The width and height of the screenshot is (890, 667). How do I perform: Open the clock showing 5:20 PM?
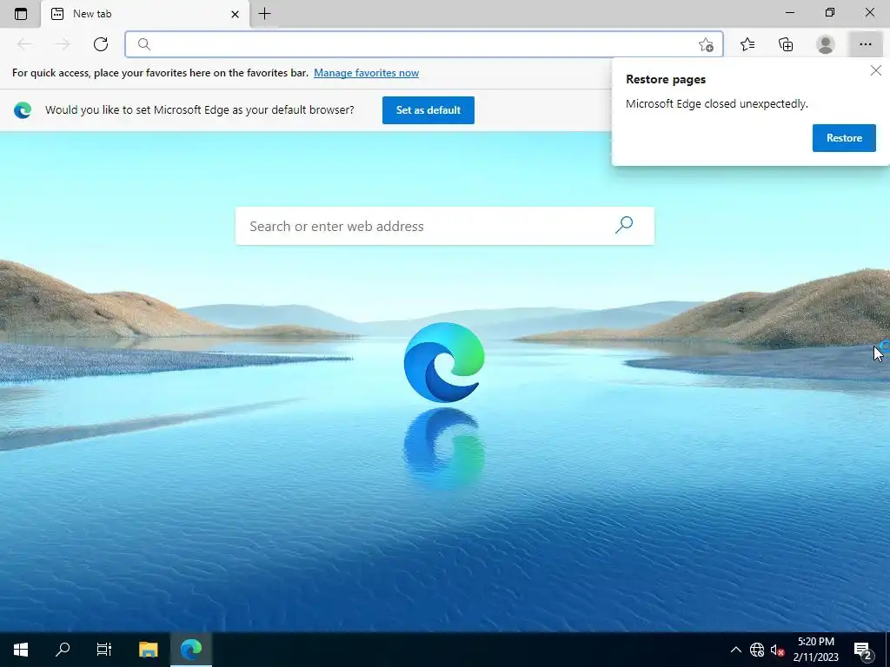pyautogui.click(x=815, y=650)
